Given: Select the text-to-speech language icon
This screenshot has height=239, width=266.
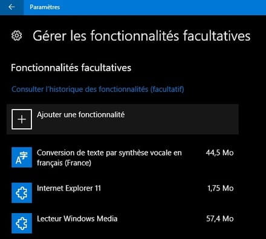Looking at the screenshot, I should [x=22, y=157].
